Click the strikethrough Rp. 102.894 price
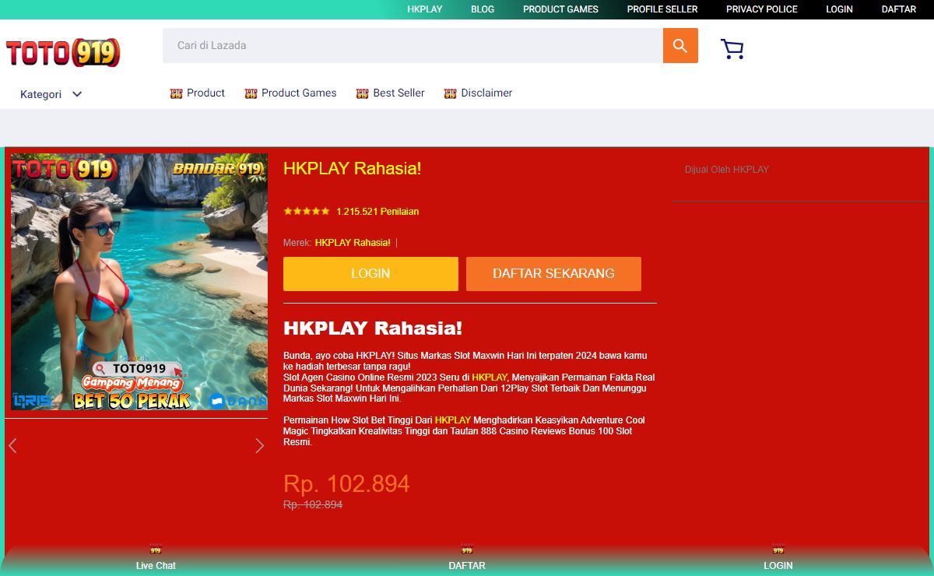 tap(313, 505)
